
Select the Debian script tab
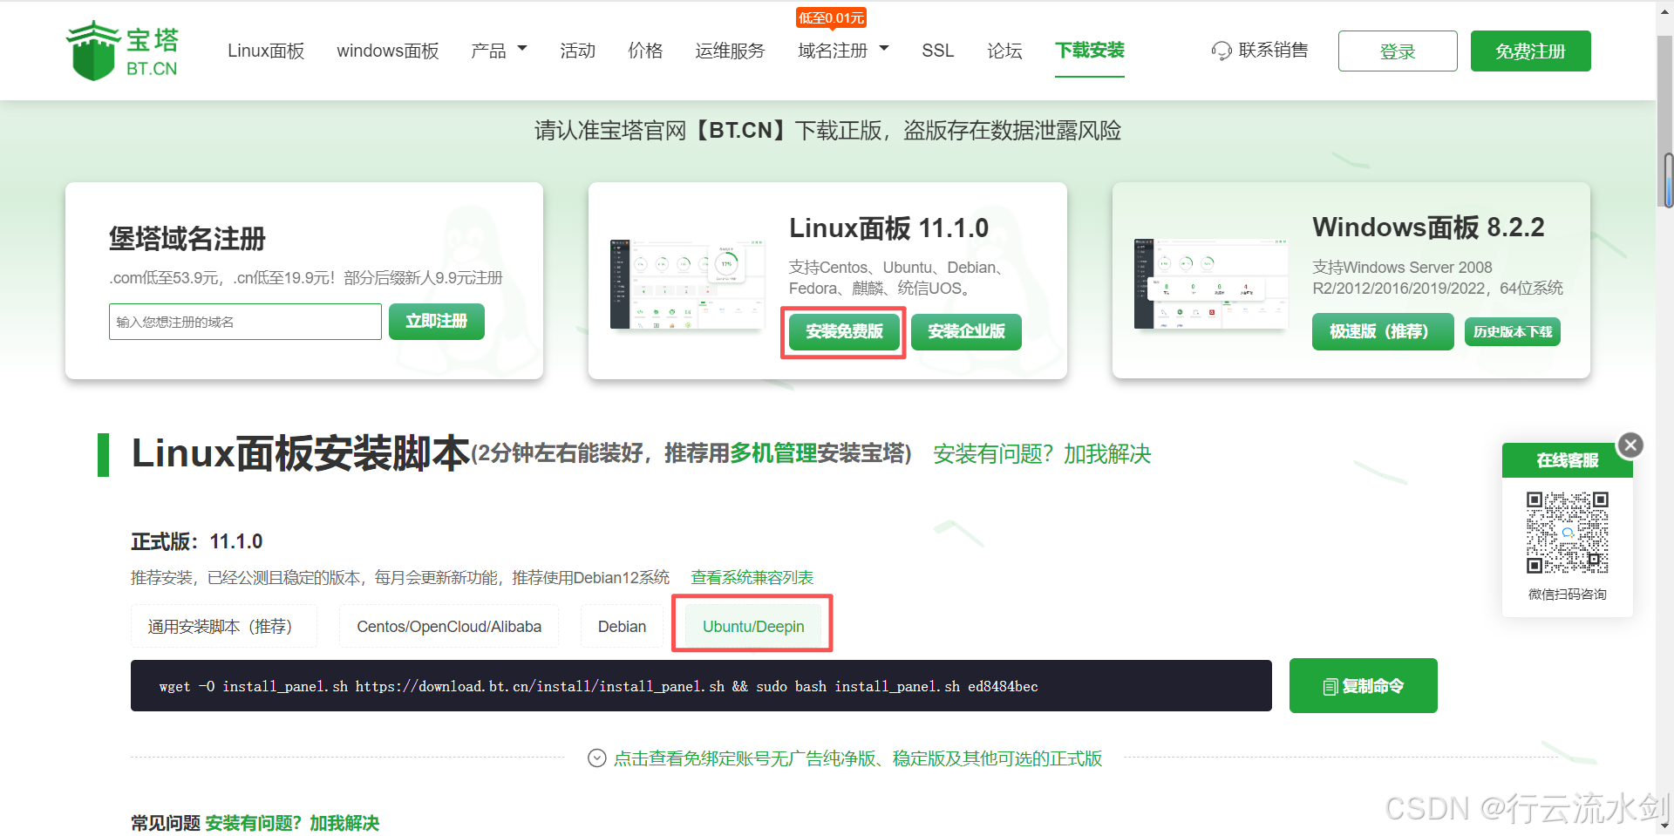point(622,627)
